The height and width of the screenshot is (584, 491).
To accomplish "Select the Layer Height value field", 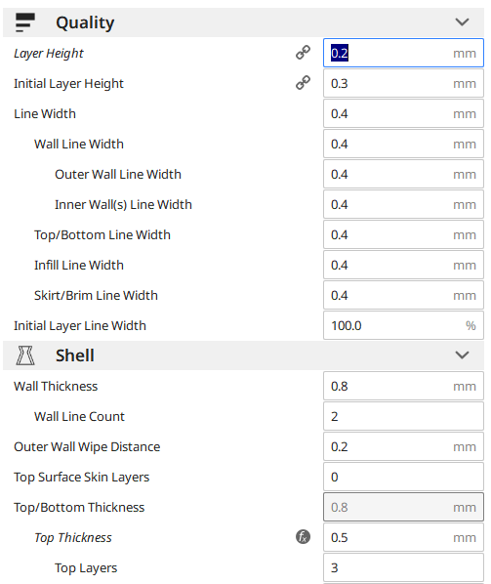I will point(403,53).
